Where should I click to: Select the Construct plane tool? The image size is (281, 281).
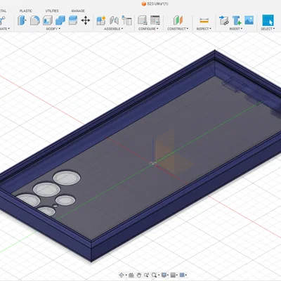[178, 20]
